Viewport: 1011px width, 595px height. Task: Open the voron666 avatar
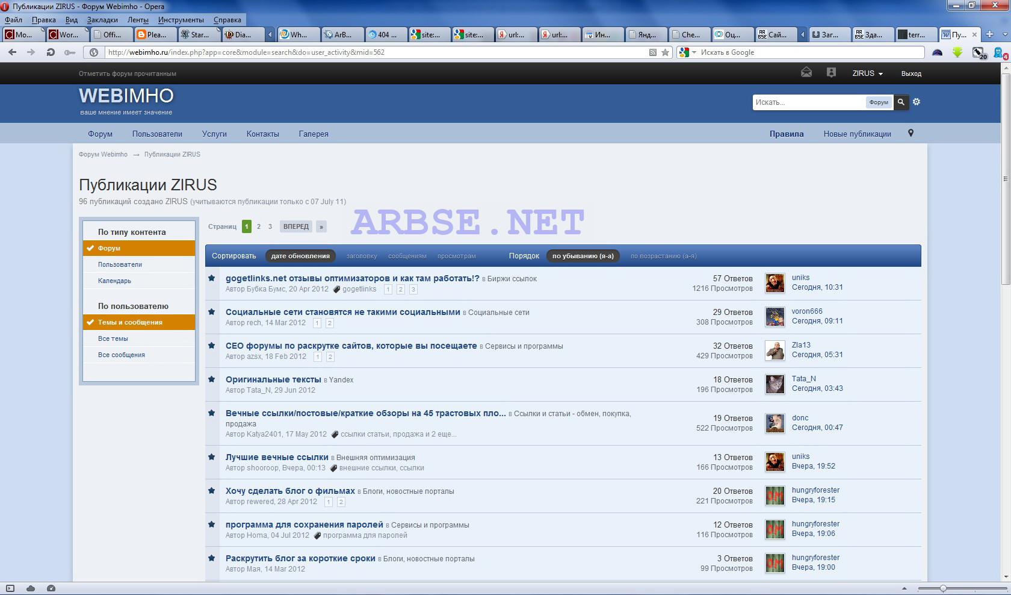(774, 317)
